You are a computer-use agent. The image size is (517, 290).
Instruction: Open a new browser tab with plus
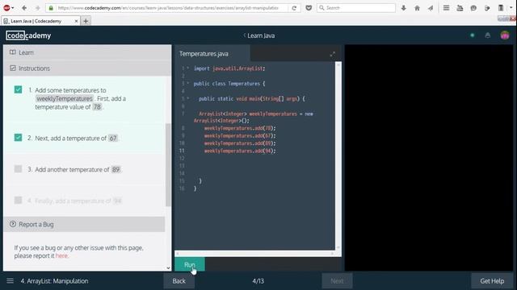86,21
